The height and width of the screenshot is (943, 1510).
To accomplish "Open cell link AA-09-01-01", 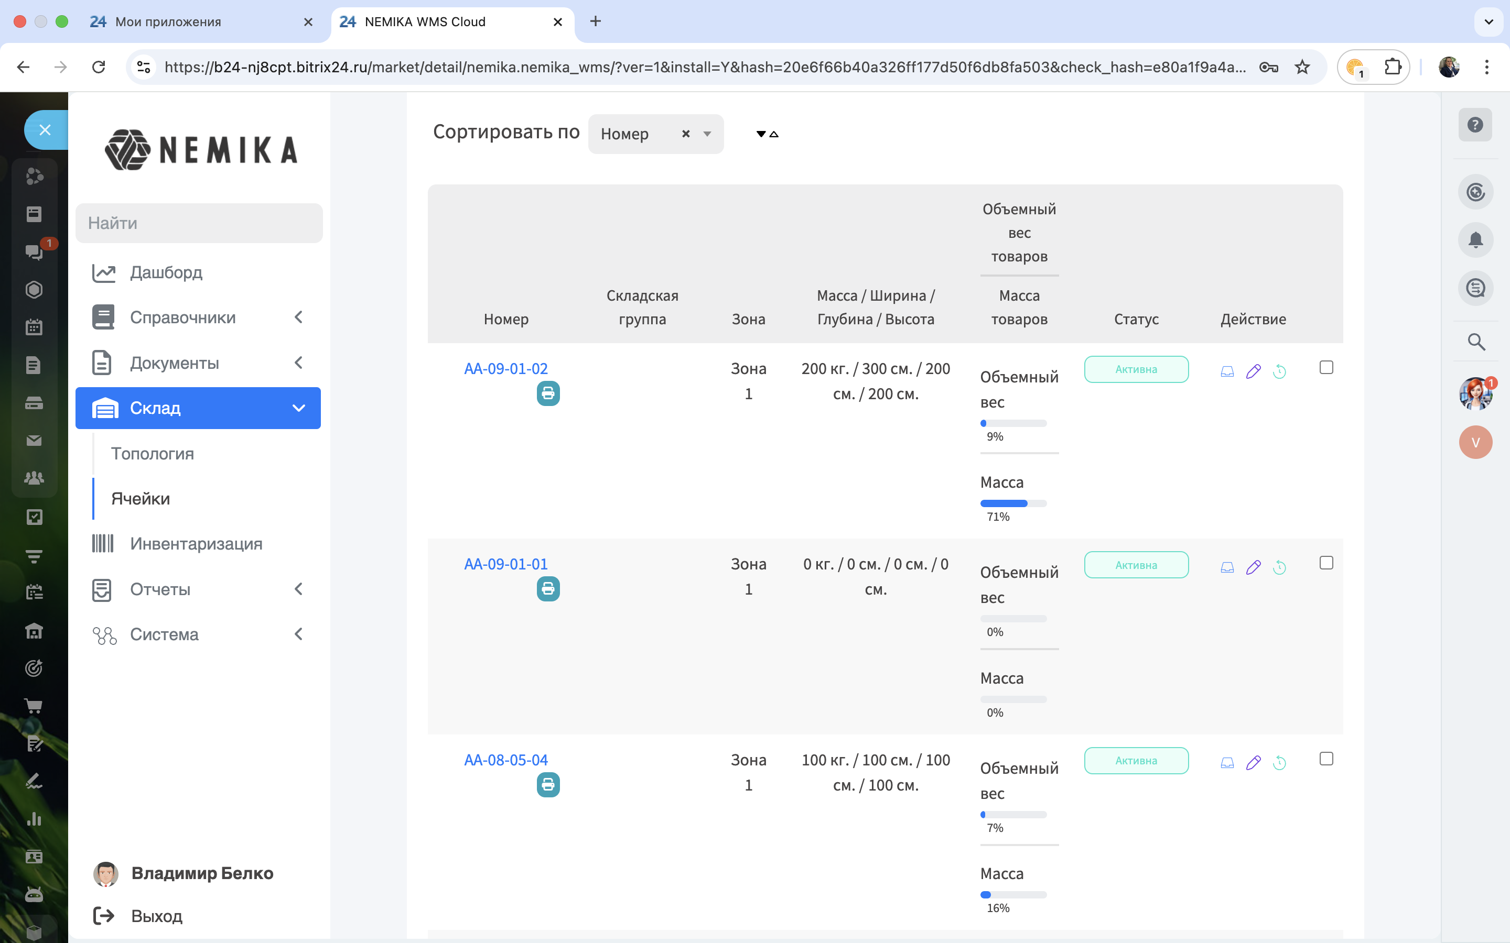I will coord(505,564).
